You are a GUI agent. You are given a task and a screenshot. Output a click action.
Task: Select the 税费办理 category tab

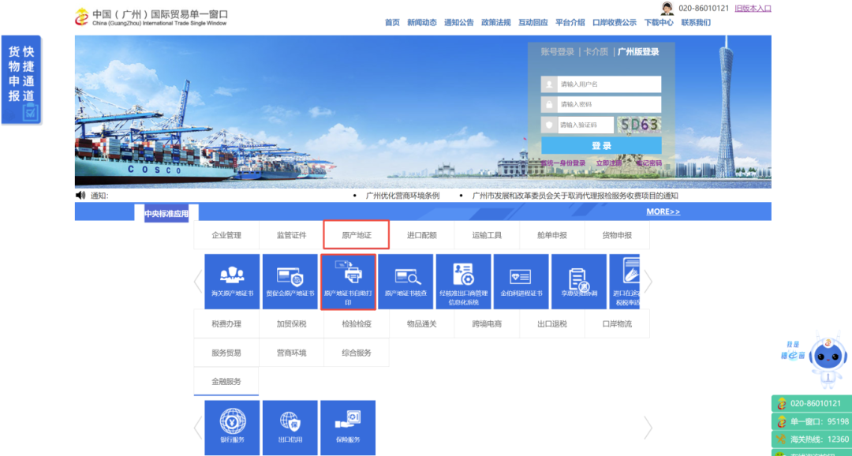pyautogui.click(x=226, y=324)
